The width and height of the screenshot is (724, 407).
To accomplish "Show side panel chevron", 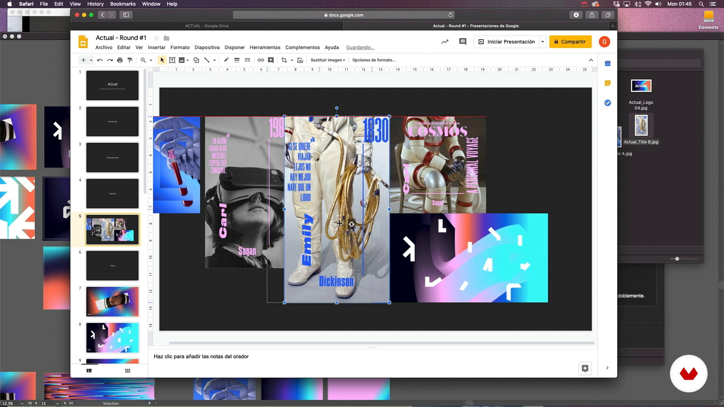I will 607,368.
